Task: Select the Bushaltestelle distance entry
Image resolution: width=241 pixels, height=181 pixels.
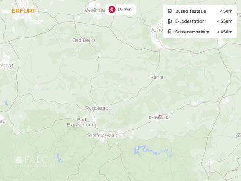Action: point(200,11)
